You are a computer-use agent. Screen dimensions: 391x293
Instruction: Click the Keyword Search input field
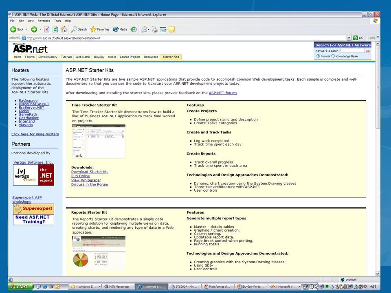(x=353, y=50)
